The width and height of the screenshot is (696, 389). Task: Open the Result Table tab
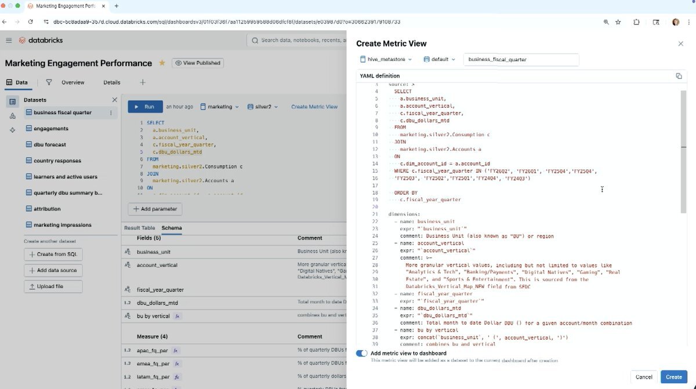[x=140, y=228]
